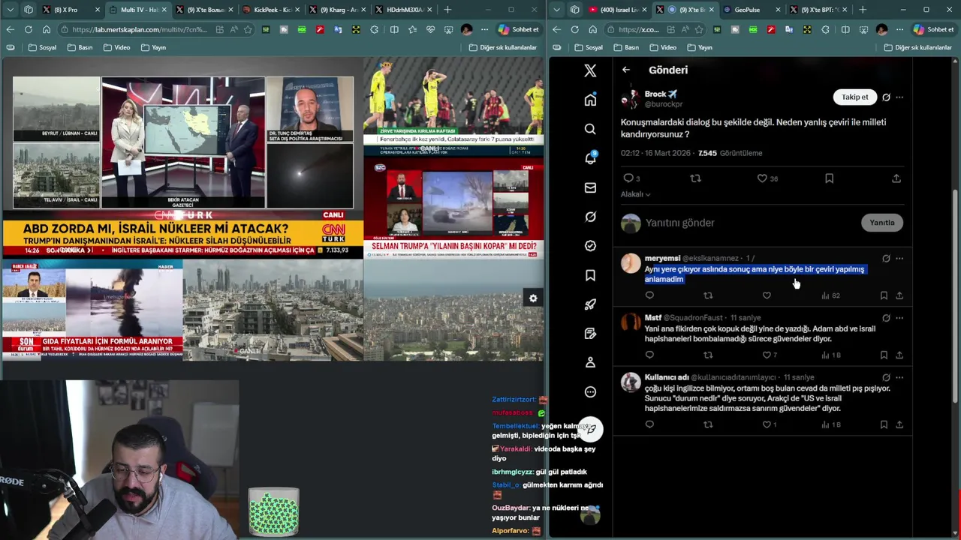This screenshot has height=540, width=961.
Task: Repost meryemsi's comment
Action: click(708, 295)
